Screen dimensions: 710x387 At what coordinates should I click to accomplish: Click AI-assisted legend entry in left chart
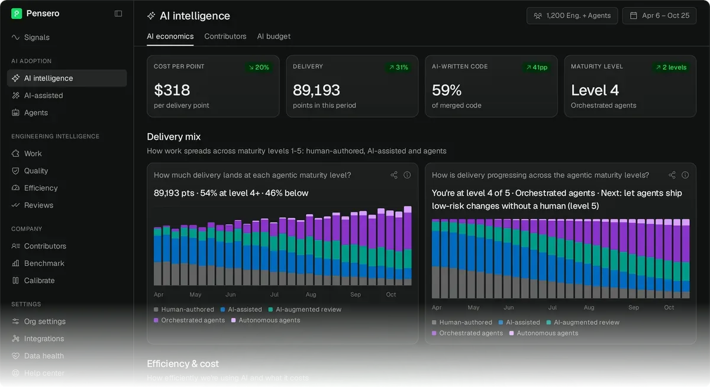pyautogui.click(x=241, y=309)
